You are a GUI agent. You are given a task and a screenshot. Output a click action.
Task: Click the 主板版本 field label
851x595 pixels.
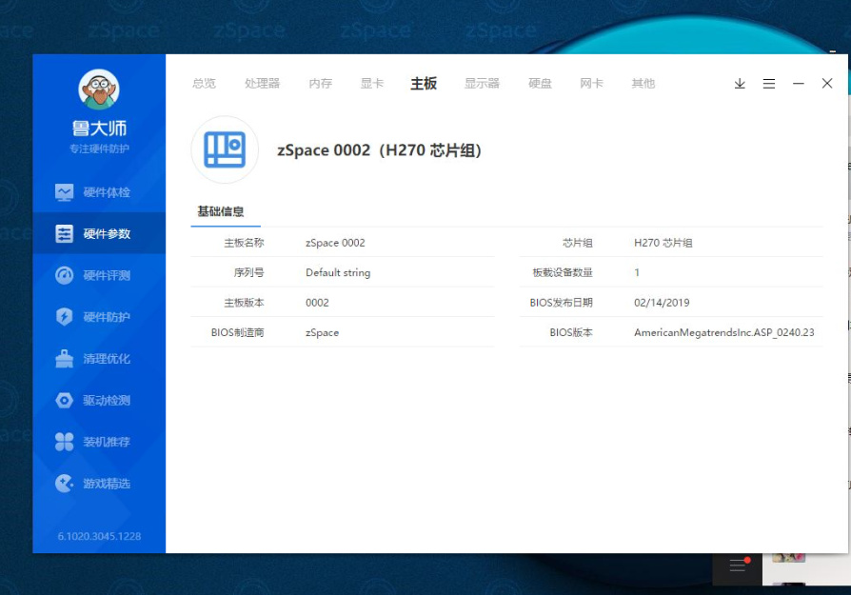pos(245,303)
